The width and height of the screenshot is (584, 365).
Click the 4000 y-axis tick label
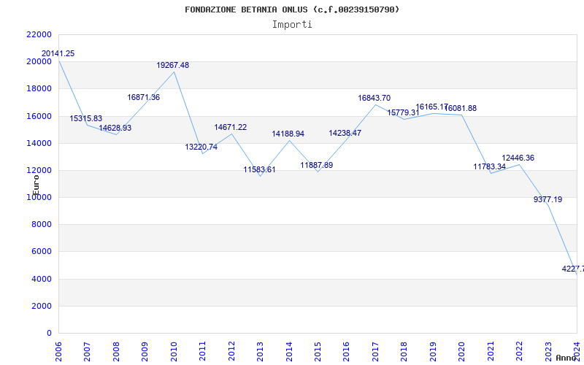pyautogui.click(x=42, y=280)
